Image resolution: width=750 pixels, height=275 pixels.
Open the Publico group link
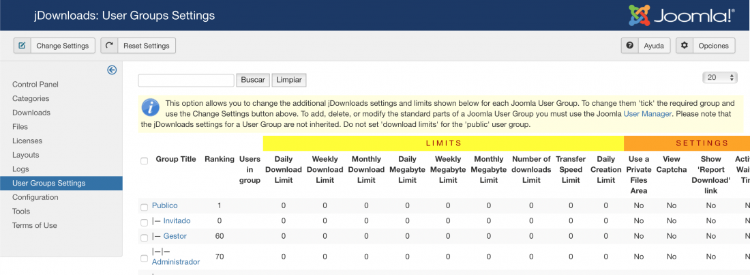point(164,205)
